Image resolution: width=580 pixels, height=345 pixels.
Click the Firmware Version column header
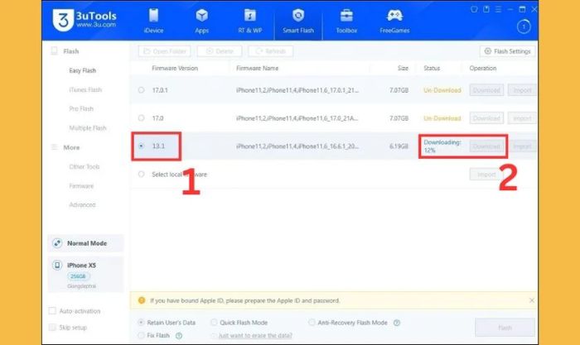pos(175,68)
